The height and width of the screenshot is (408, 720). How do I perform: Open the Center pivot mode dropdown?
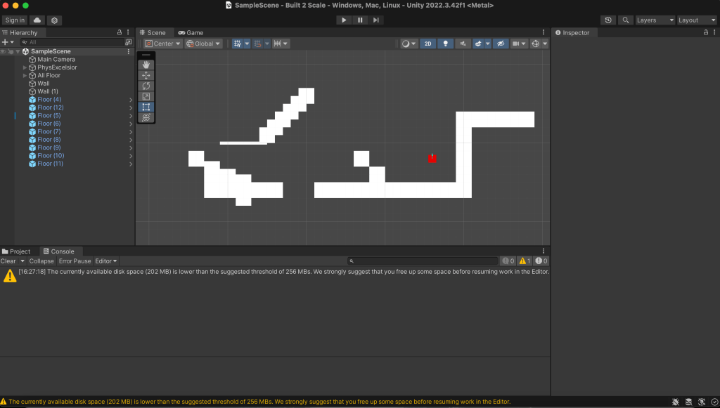click(162, 44)
